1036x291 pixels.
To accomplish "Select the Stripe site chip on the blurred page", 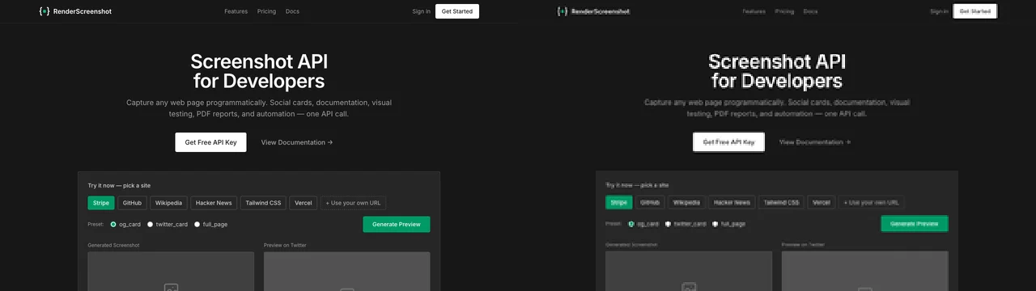I will coord(619,203).
